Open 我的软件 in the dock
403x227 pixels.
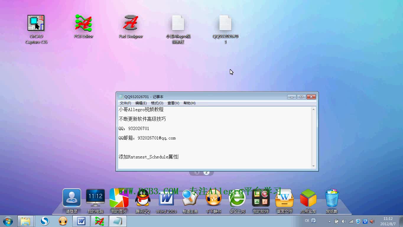point(261,201)
